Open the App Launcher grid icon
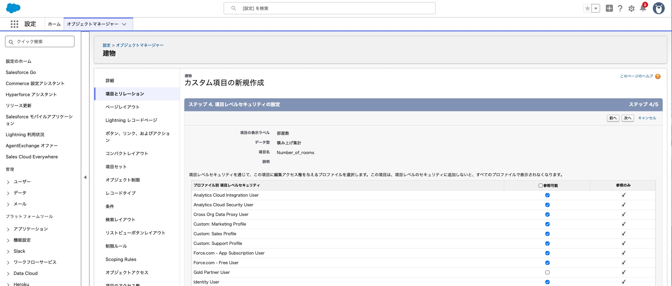 [14, 24]
